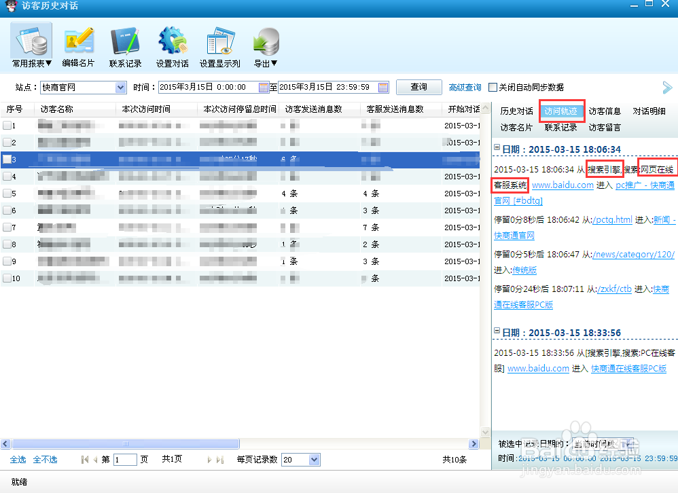This screenshot has width=678, height=493.
Task: Tick the checkbox for row 1
Action: 7,126
